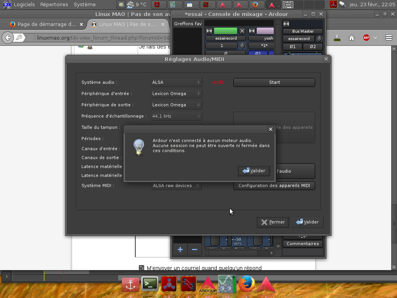Click the key icon beside the back button
397x298 pixels.
tap(19, 38)
